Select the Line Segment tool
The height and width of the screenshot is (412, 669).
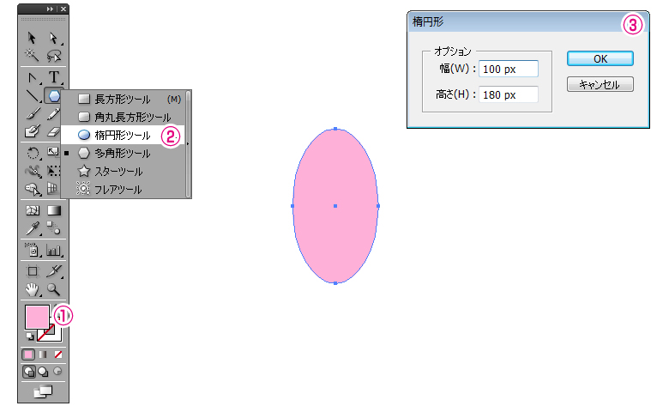pyautogui.click(x=33, y=95)
